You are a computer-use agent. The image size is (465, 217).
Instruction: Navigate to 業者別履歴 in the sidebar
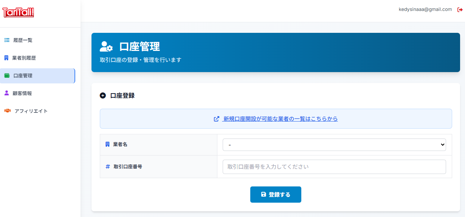[24, 58]
